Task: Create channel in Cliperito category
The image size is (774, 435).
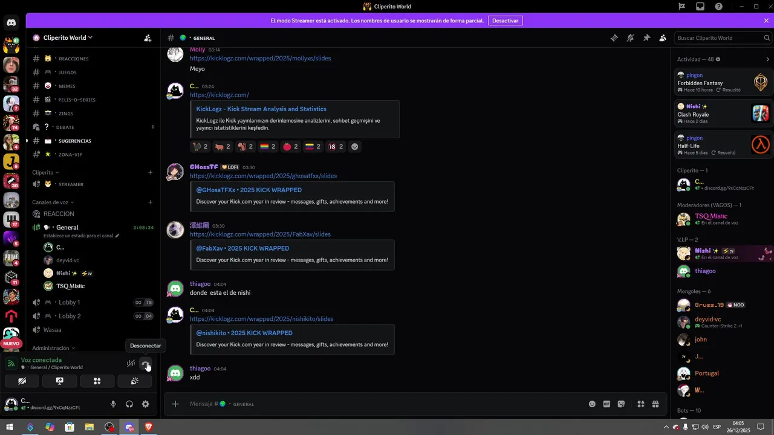Action: pos(151,172)
